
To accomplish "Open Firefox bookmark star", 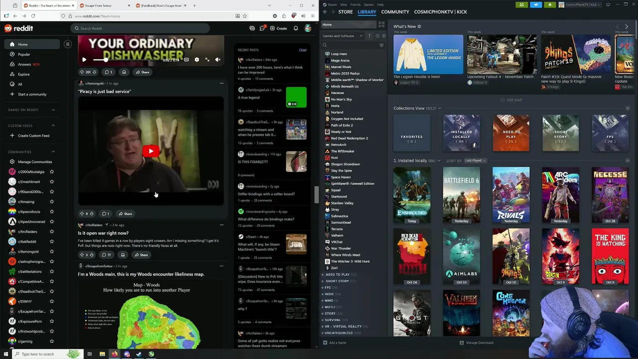I will (245, 16).
